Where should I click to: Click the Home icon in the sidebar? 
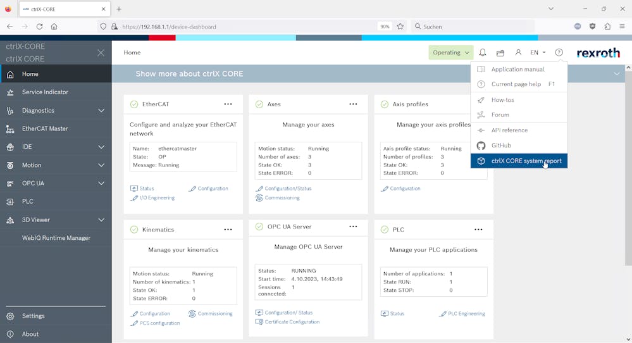11,74
